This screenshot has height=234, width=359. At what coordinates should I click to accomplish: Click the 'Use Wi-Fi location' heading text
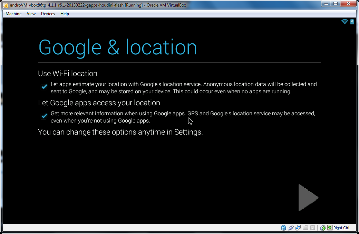(68, 74)
